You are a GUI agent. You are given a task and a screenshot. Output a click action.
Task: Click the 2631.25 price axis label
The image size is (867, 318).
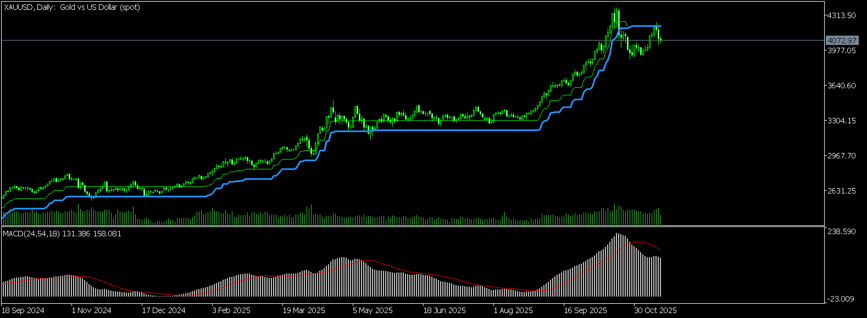pos(842,191)
